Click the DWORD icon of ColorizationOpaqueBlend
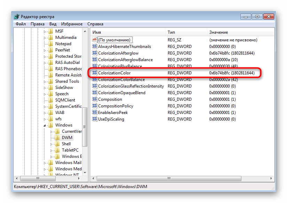Screen dimensions: 287x203 [x=94, y=92]
